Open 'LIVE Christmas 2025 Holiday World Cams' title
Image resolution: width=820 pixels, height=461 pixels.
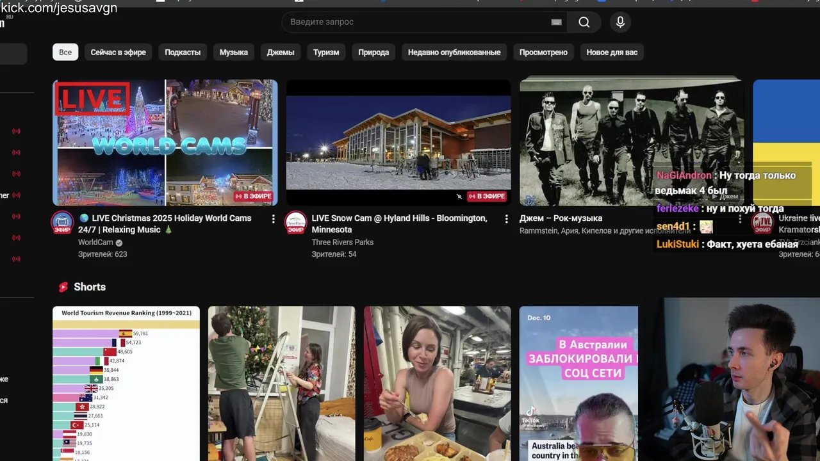pyautogui.click(x=165, y=223)
